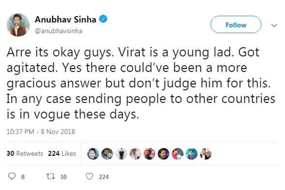This screenshot has width=285, height=190.
Task: Open the sixth liker avatar in the row
Action: coord(163,154)
